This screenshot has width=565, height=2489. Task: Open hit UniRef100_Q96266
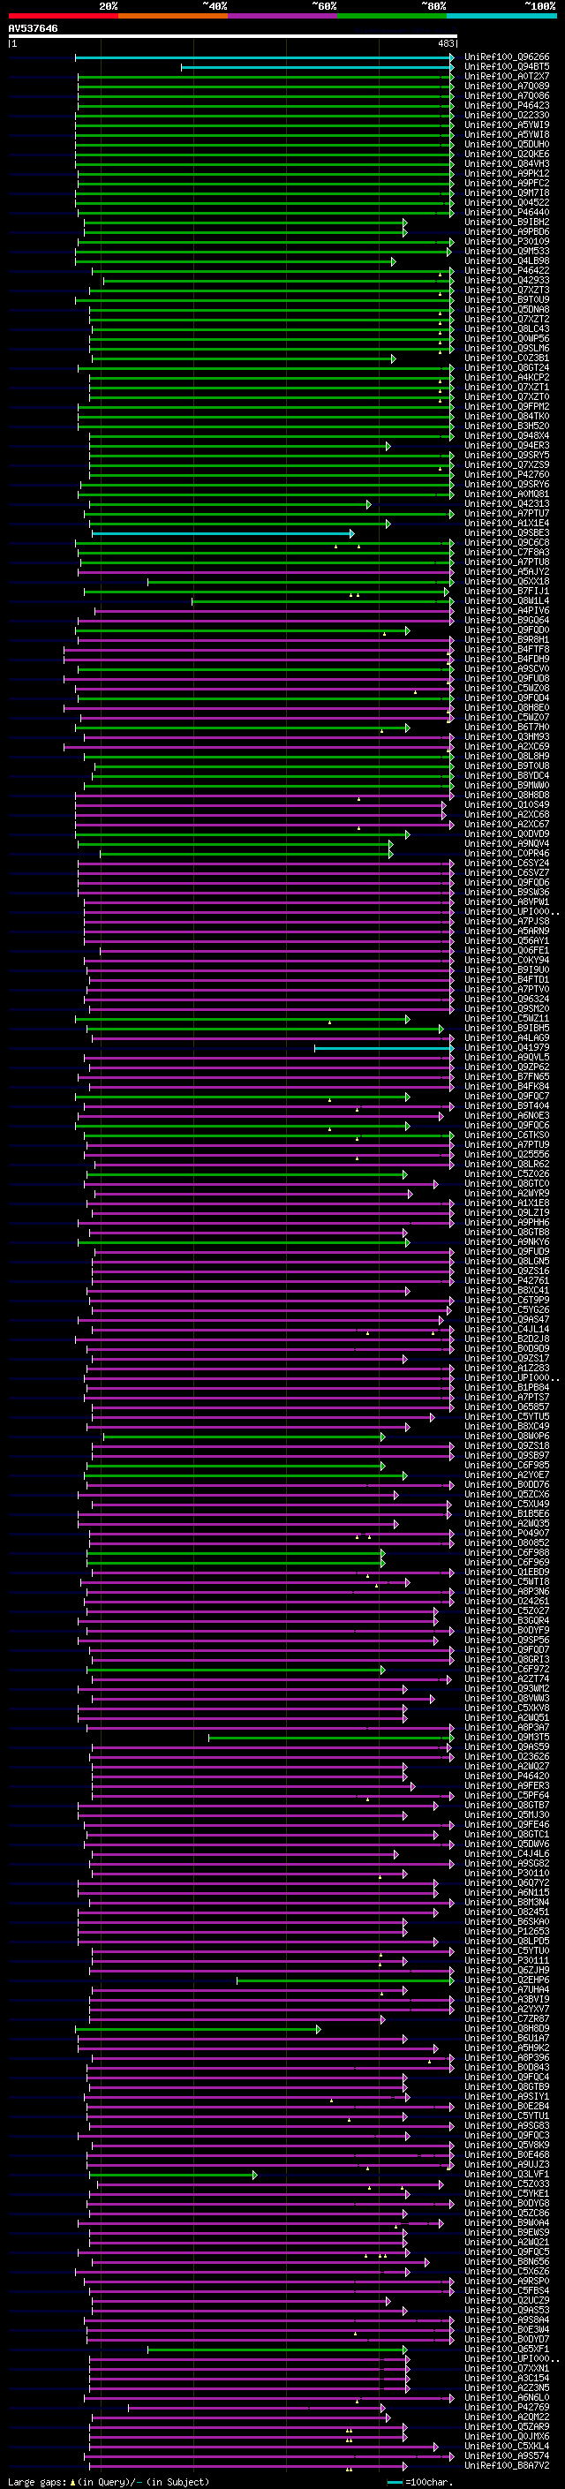(x=506, y=57)
